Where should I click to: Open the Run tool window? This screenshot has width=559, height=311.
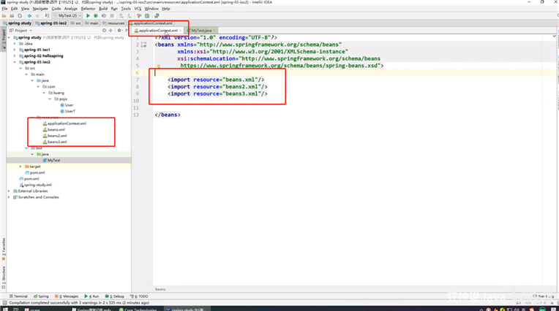coord(91,296)
